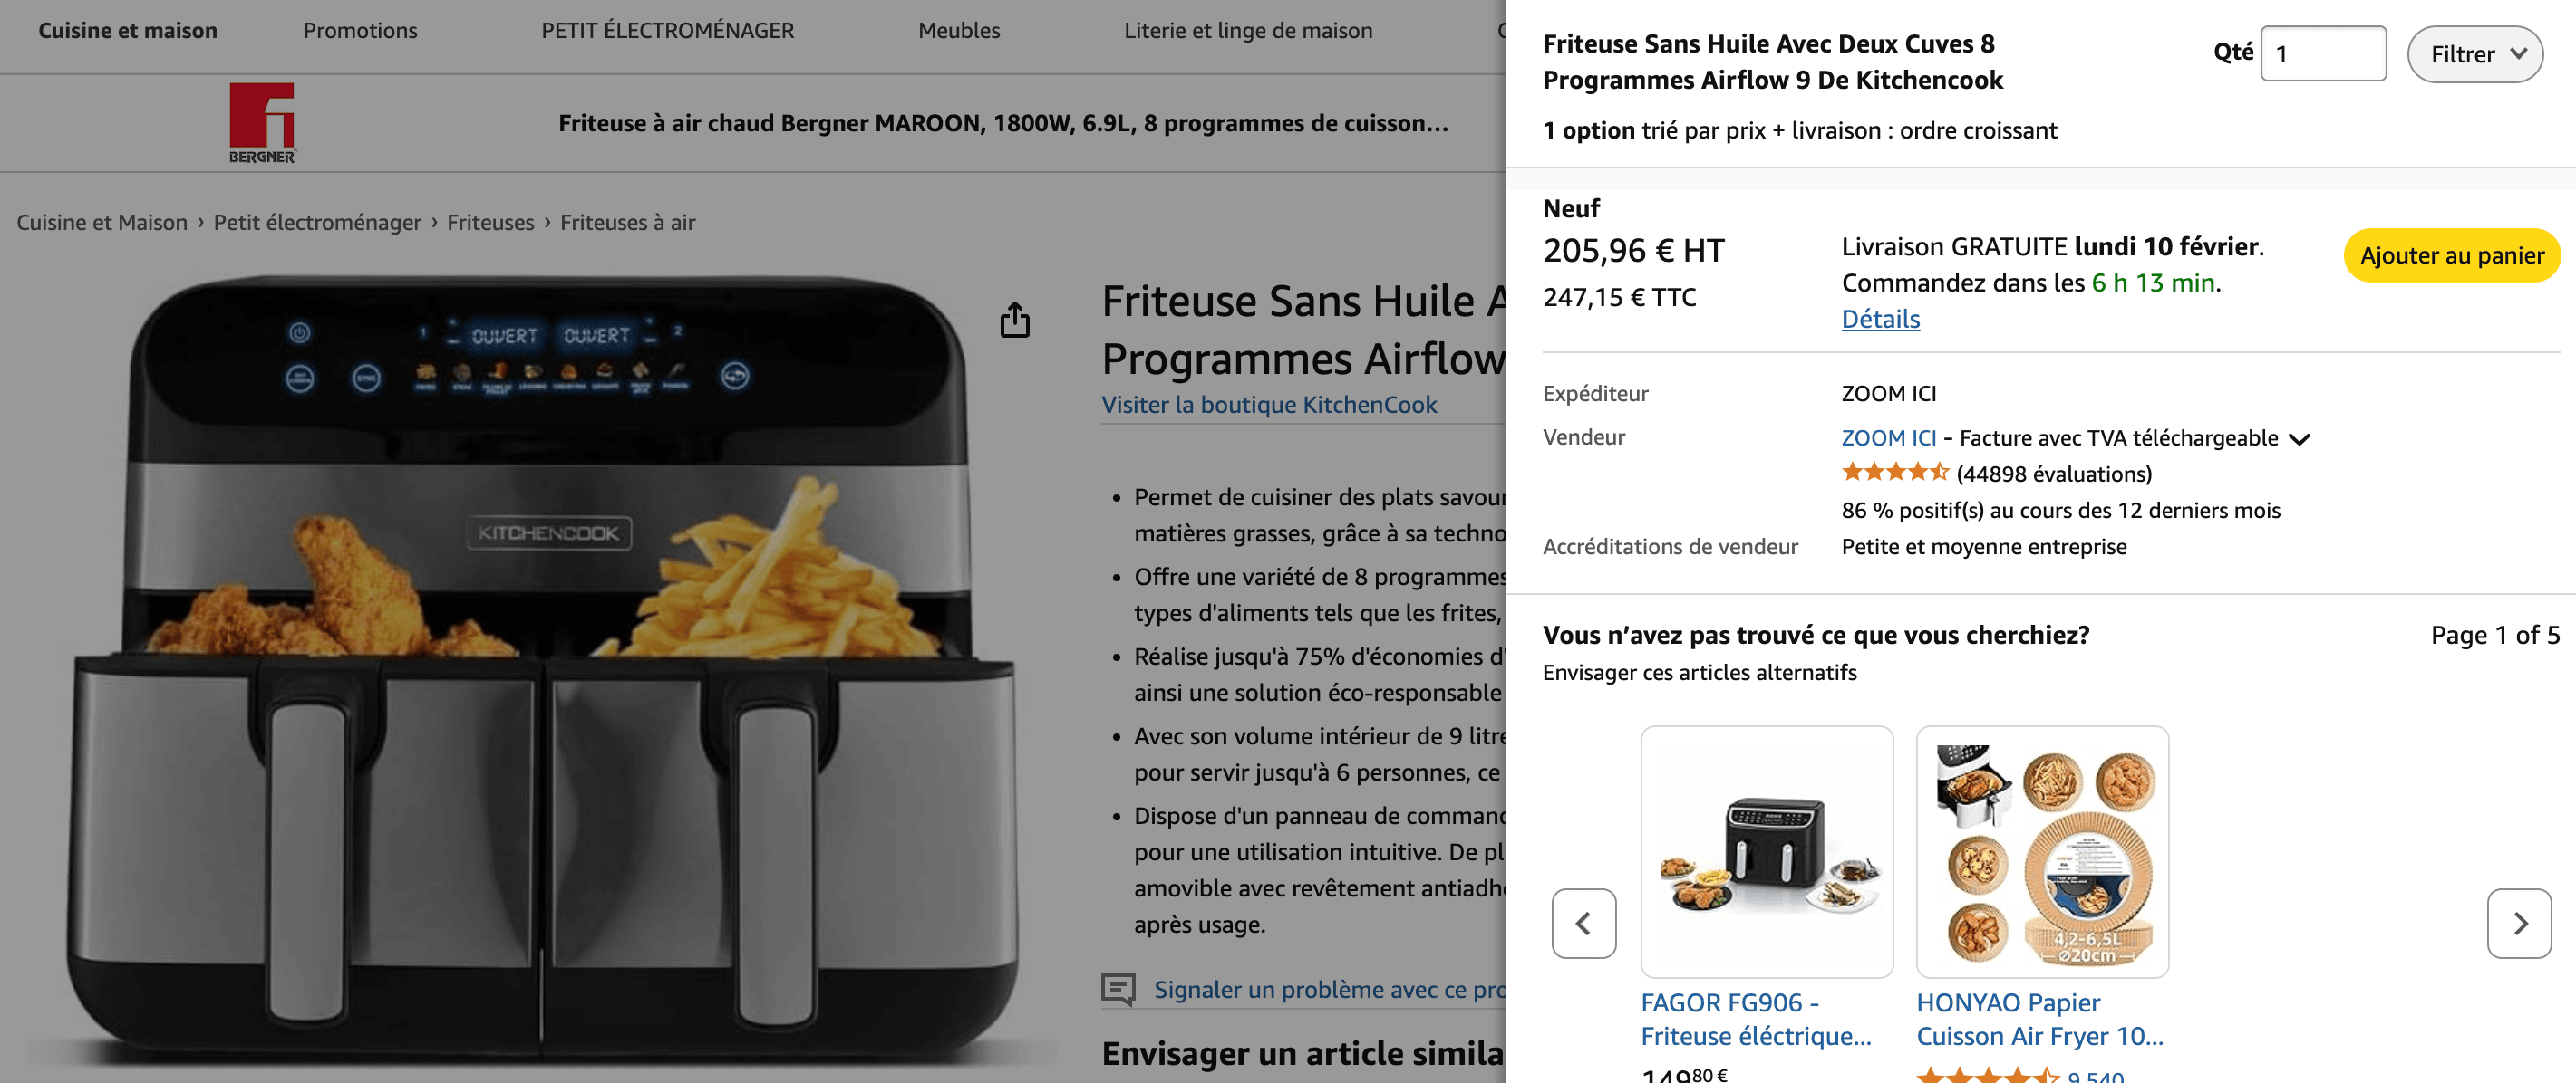Open the HONYAO paper liners thumbnail
This screenshot has width=2576, height=1083.
[2042, 851]
